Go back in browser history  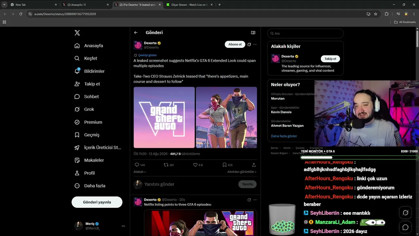tap(5, 14)
